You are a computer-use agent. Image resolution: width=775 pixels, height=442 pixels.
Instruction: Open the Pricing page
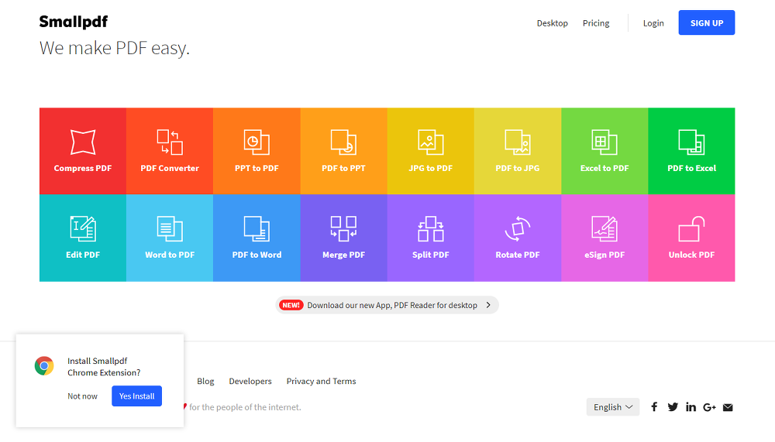click(595, 23)
